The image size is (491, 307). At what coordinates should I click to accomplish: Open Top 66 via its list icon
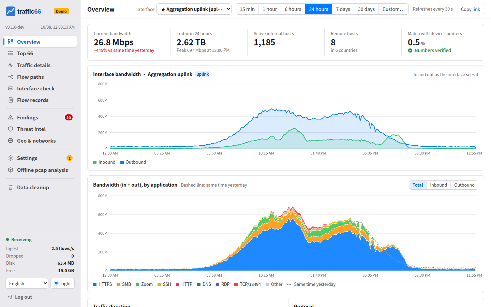[11, 53]
